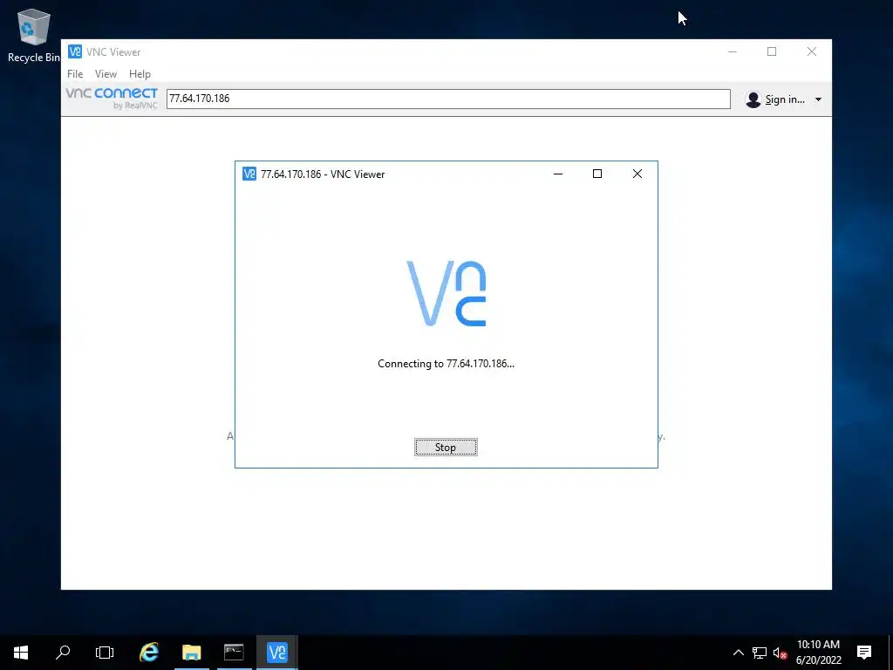Click the network status tray icon
The height and width of the screenshot is (670, 893).
pos(760,653)
